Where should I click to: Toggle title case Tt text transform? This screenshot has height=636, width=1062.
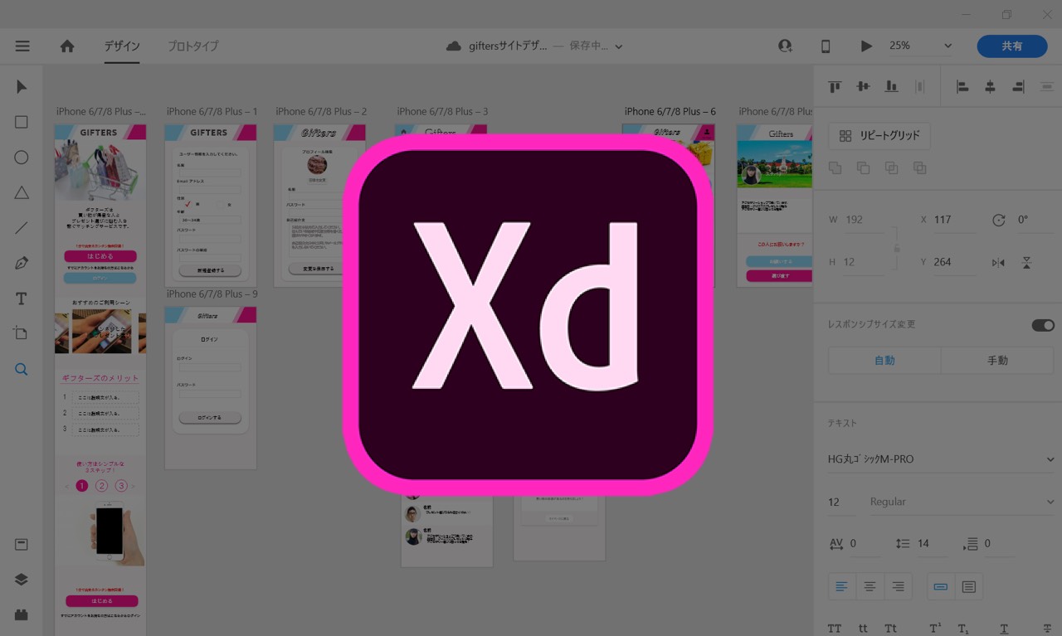click(890, 629)
